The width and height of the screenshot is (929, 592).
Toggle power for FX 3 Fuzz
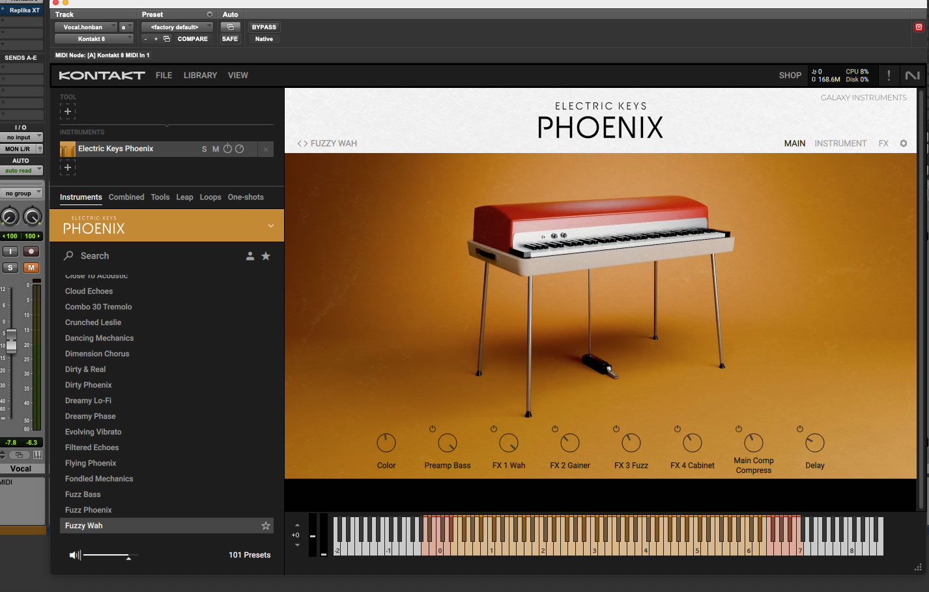[616, 429]
